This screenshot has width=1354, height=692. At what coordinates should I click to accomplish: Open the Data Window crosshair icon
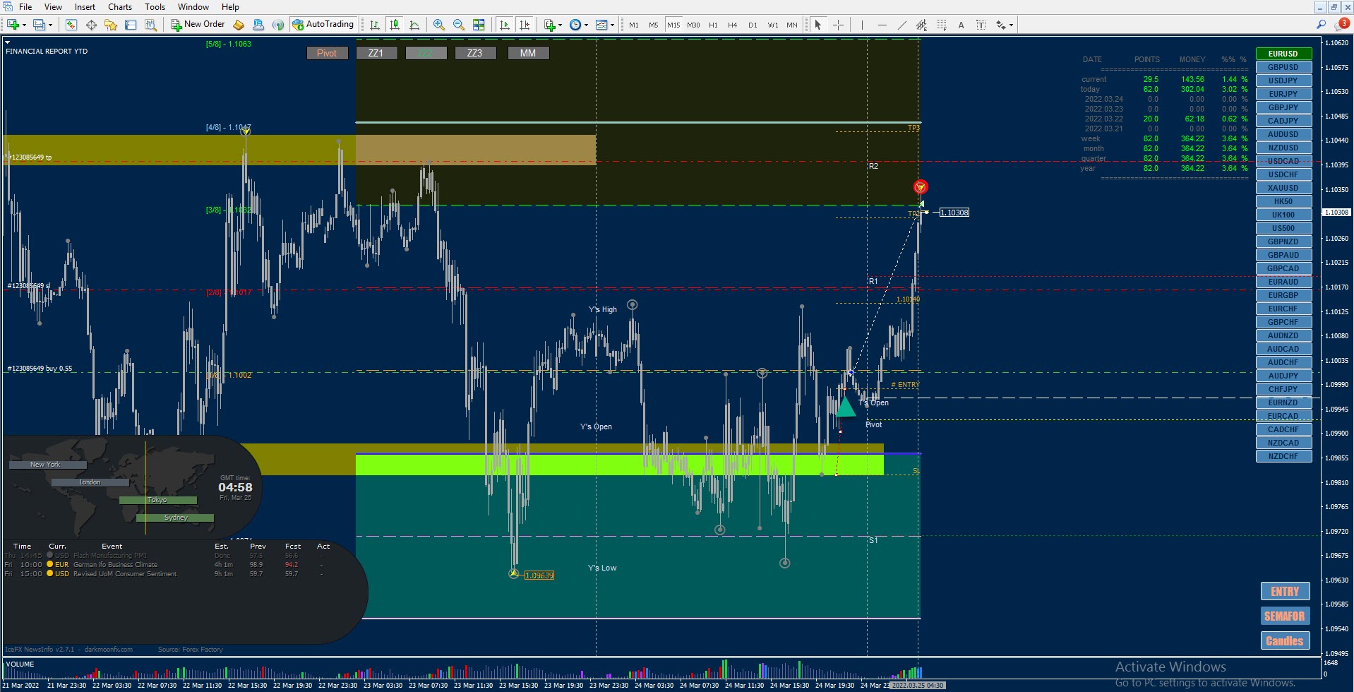coord(91,25)
